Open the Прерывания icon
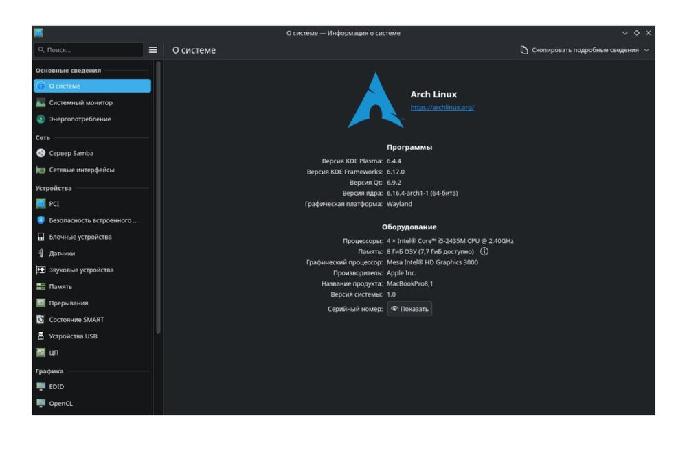 [41, 303]
